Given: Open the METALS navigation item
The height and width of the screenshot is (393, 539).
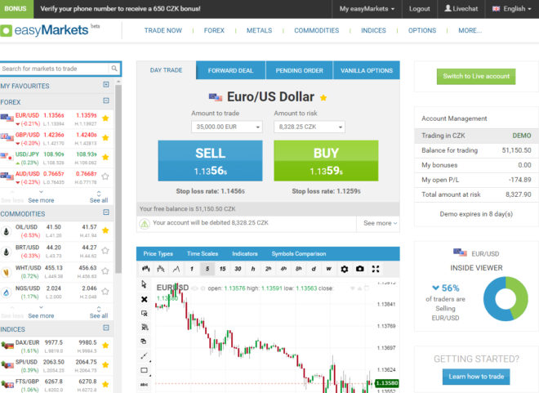Looking at the screenshot, I should point(259,30).
